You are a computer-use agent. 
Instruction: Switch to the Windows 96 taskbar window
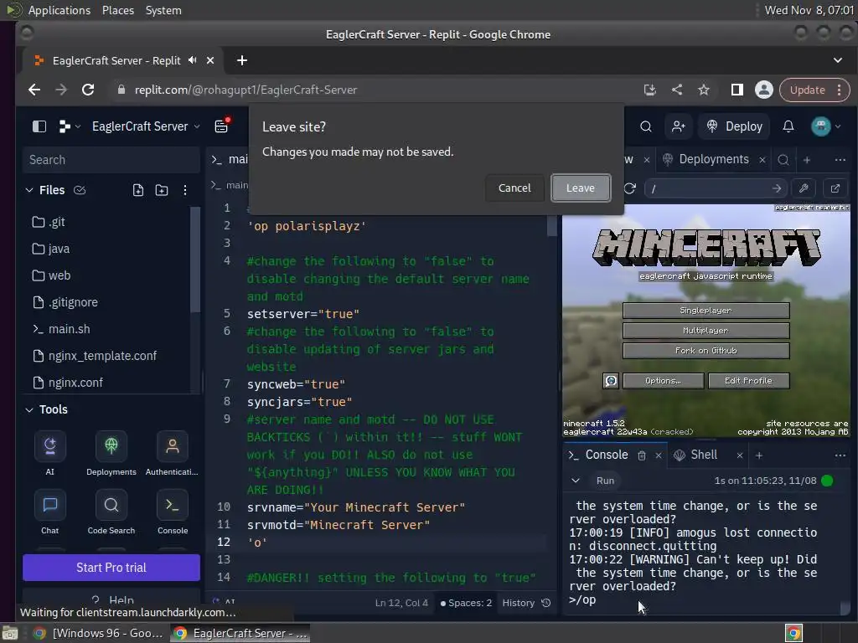pos(99,633)
